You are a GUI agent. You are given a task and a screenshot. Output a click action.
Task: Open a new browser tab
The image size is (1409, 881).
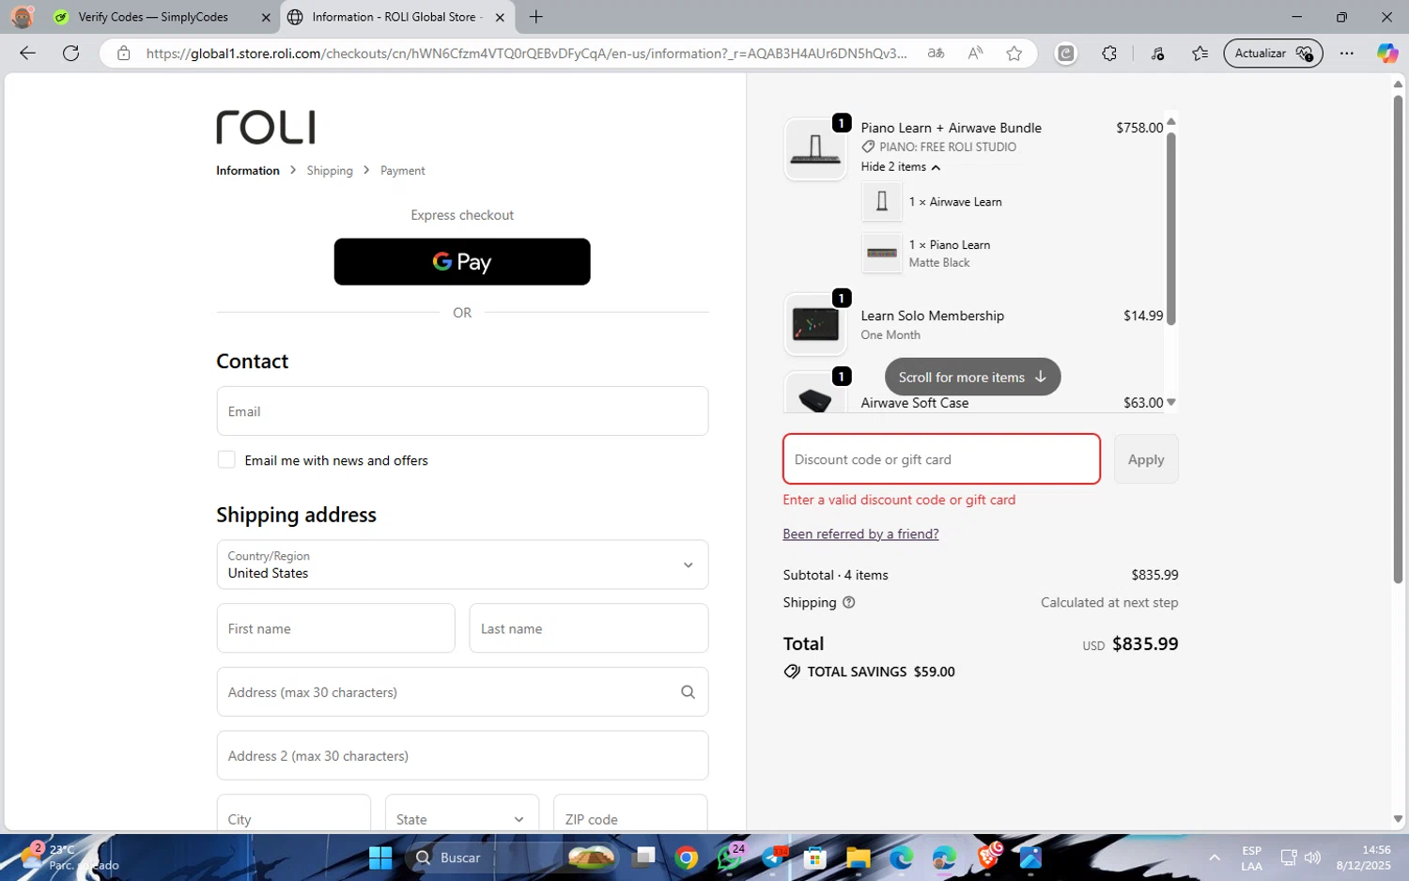[536, 17]
